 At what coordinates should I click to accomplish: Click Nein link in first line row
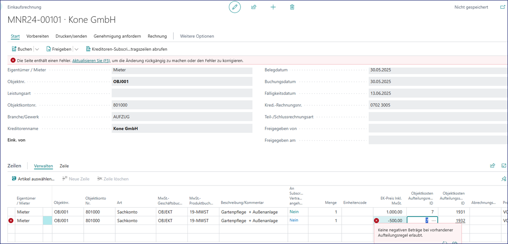[x=294, y=212]
